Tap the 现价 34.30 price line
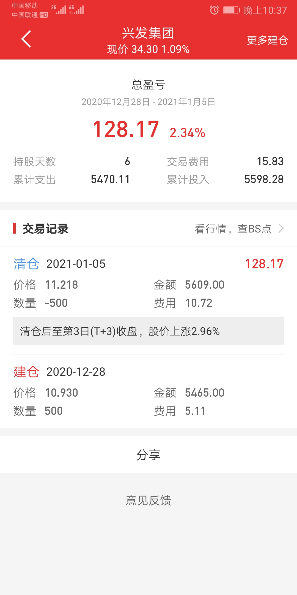Screen dimensions: 297x595 [148, 49]
